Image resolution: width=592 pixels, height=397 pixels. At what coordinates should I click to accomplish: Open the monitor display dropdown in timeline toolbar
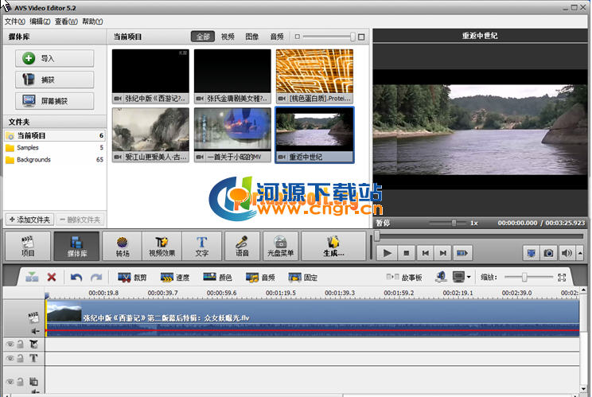coord(461,278)
